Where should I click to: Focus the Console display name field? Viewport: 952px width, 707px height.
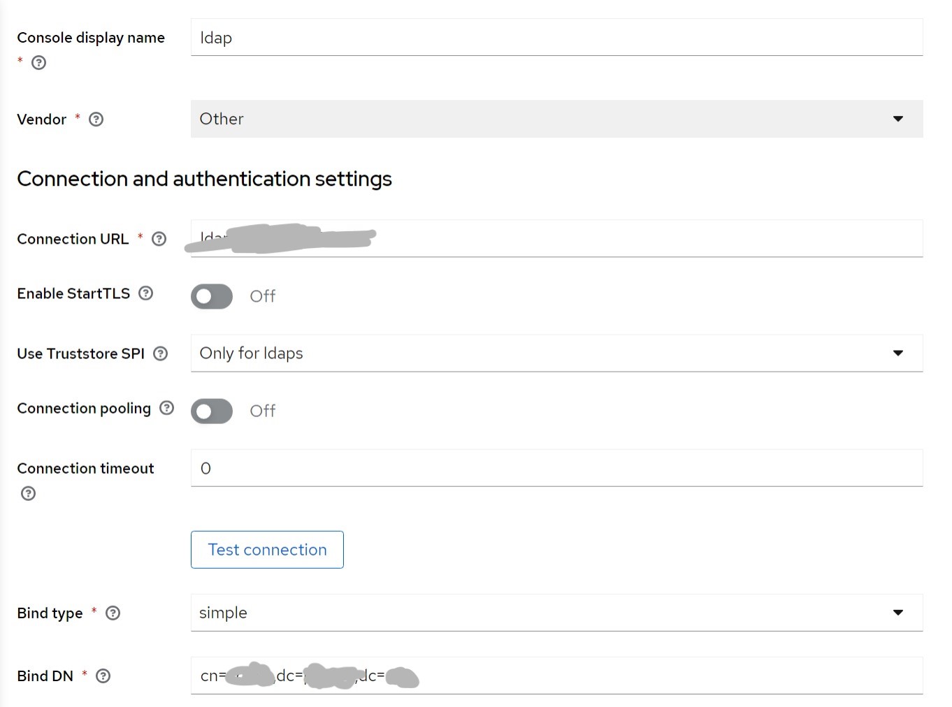pos(556,38)
